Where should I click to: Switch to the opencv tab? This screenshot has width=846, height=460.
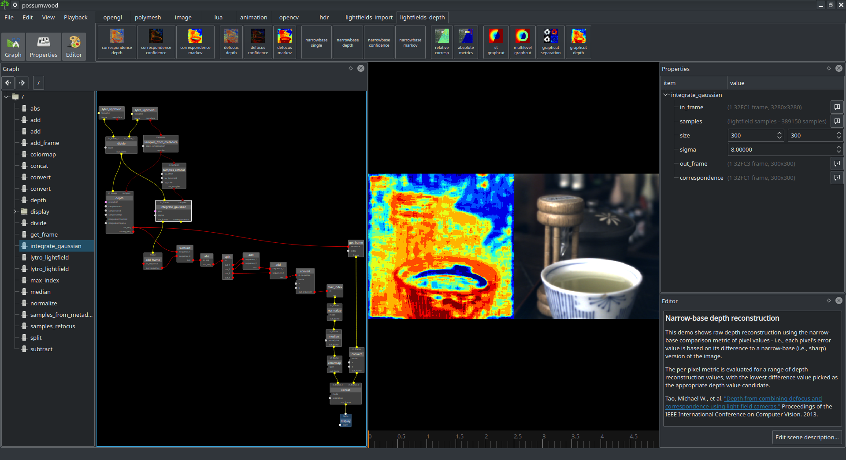click(x=289, y=17)
